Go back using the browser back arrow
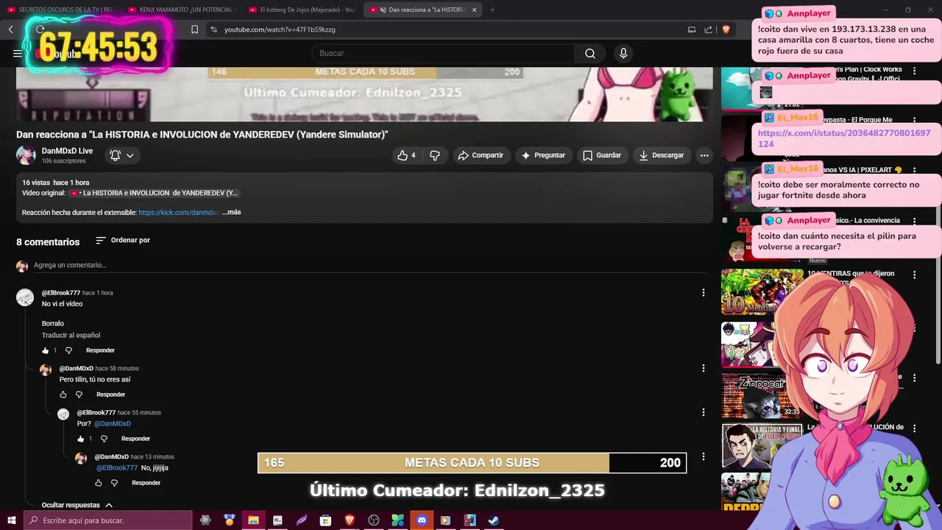942x530 pixels. (11, 29)
